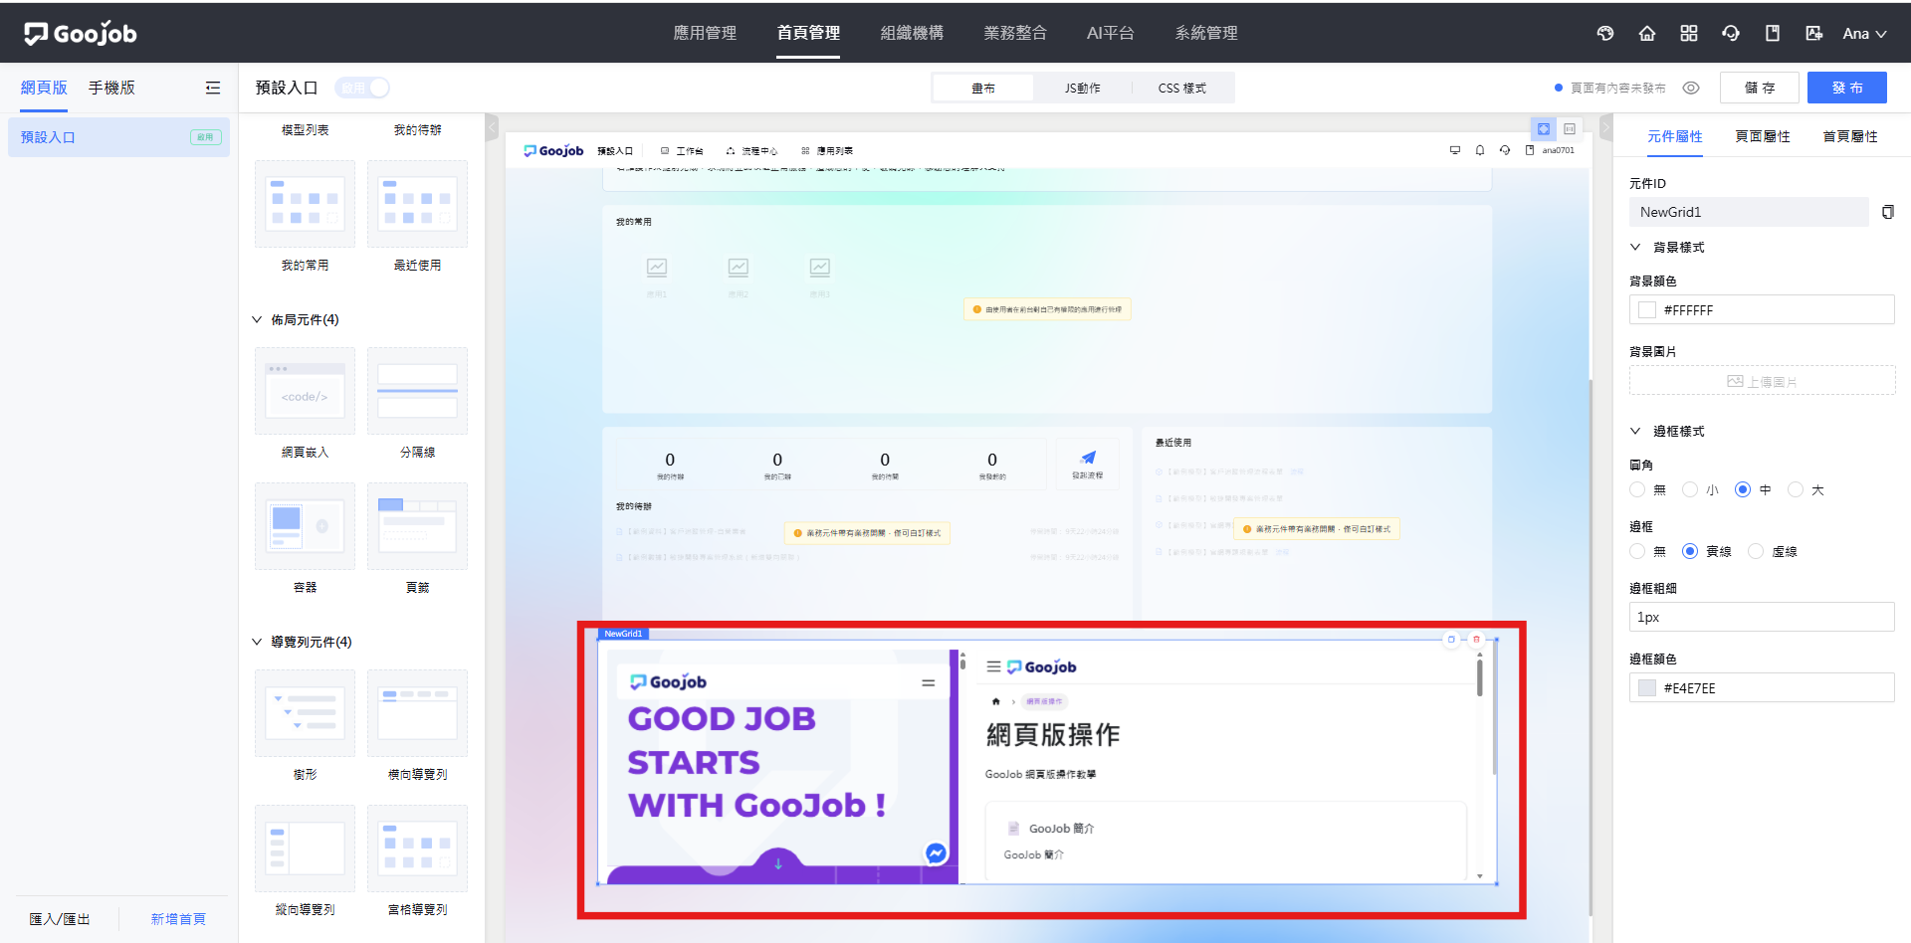
Task: Add the 樹形 tree navigation component
Action: (305, 713)
